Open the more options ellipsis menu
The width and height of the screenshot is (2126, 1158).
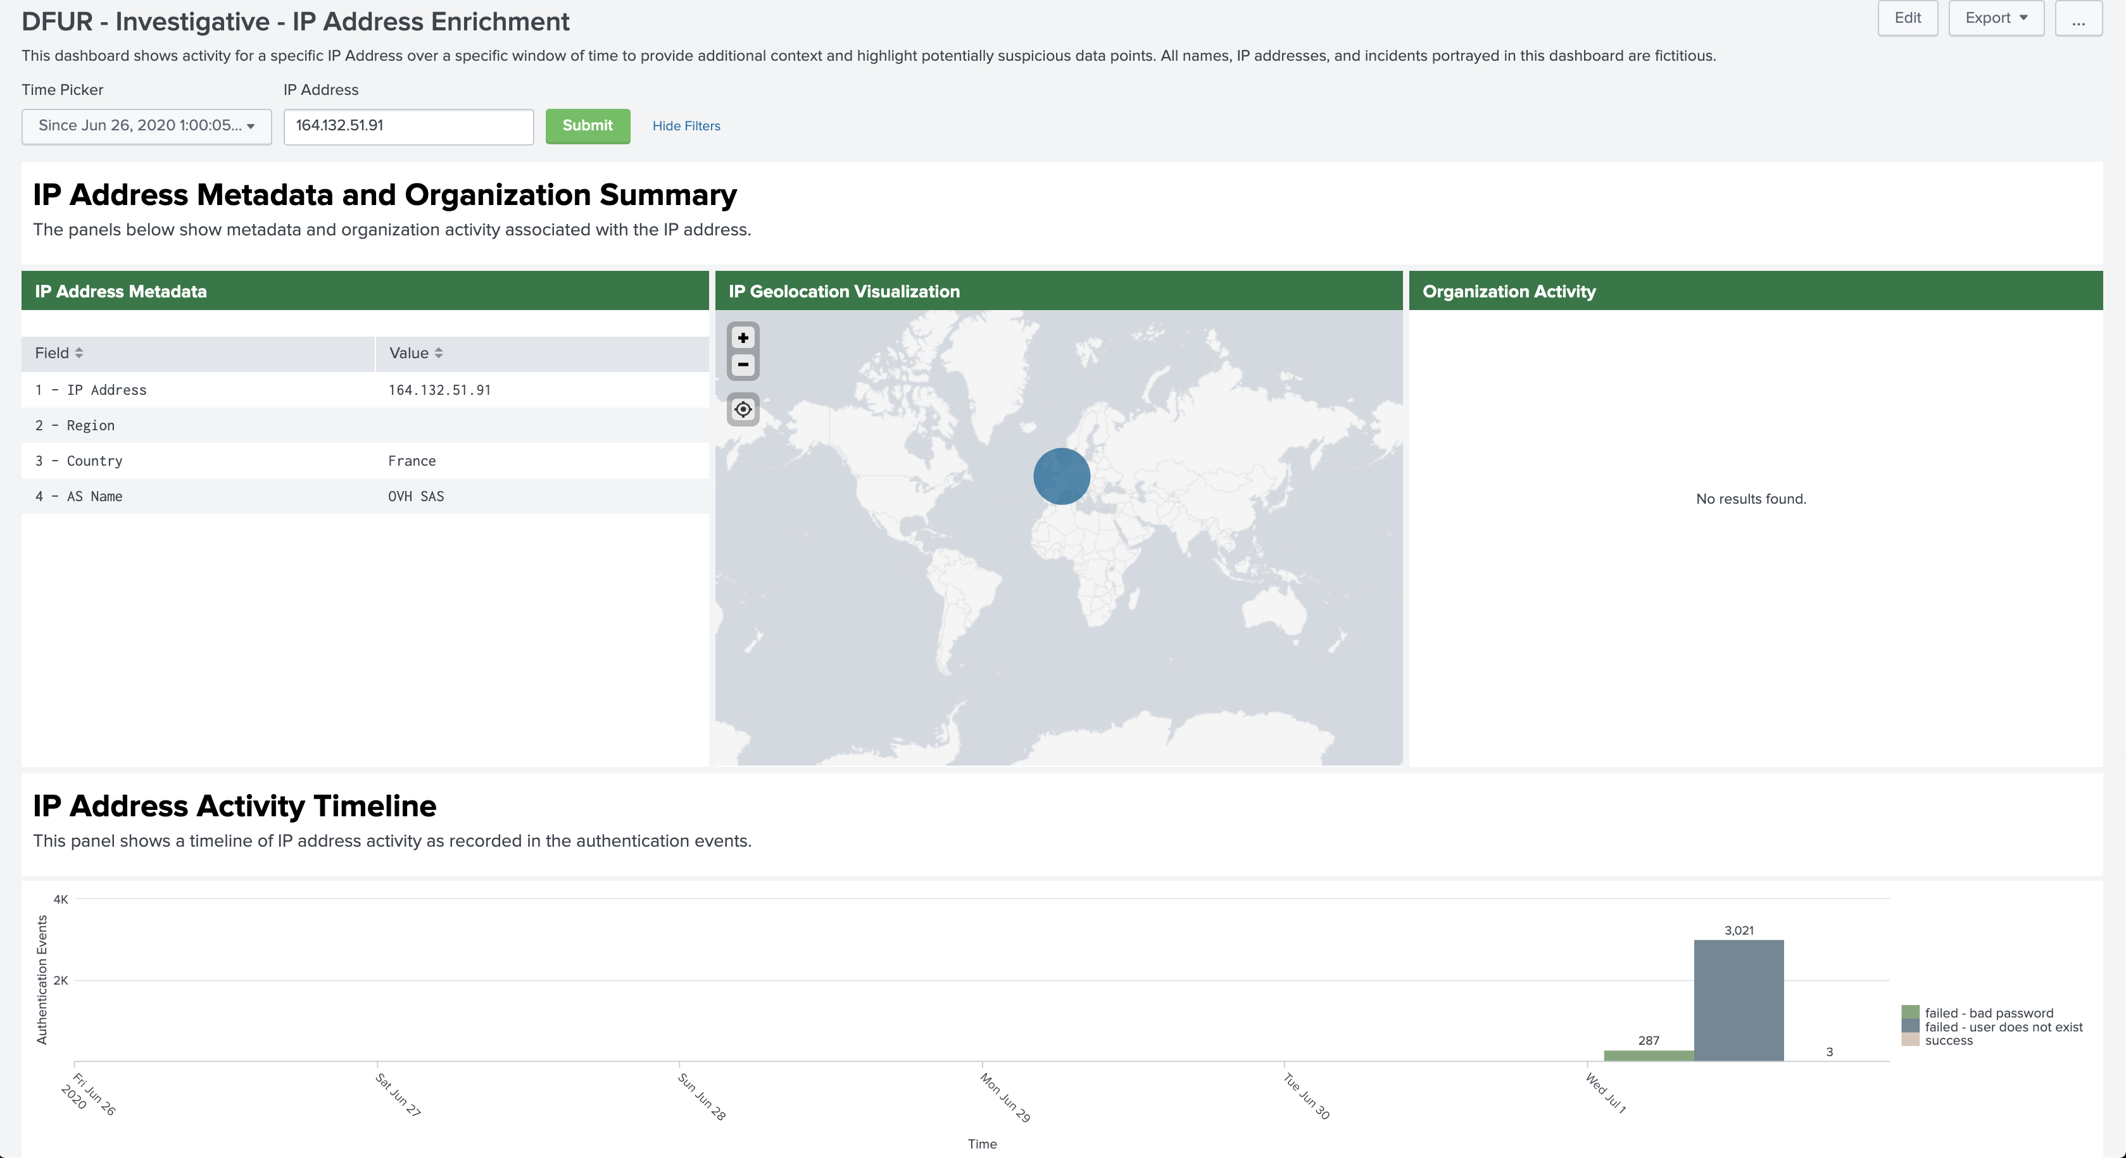coord(2078,18)
